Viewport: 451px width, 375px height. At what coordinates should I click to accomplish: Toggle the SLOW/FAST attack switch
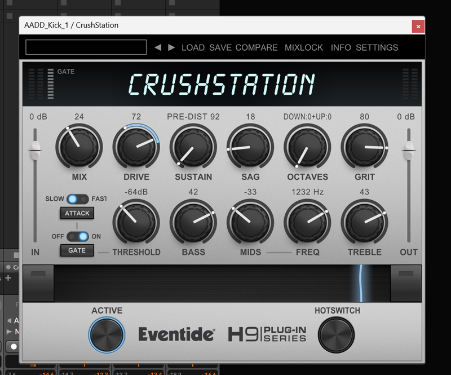pyautogui.click(x=78, y=199)
